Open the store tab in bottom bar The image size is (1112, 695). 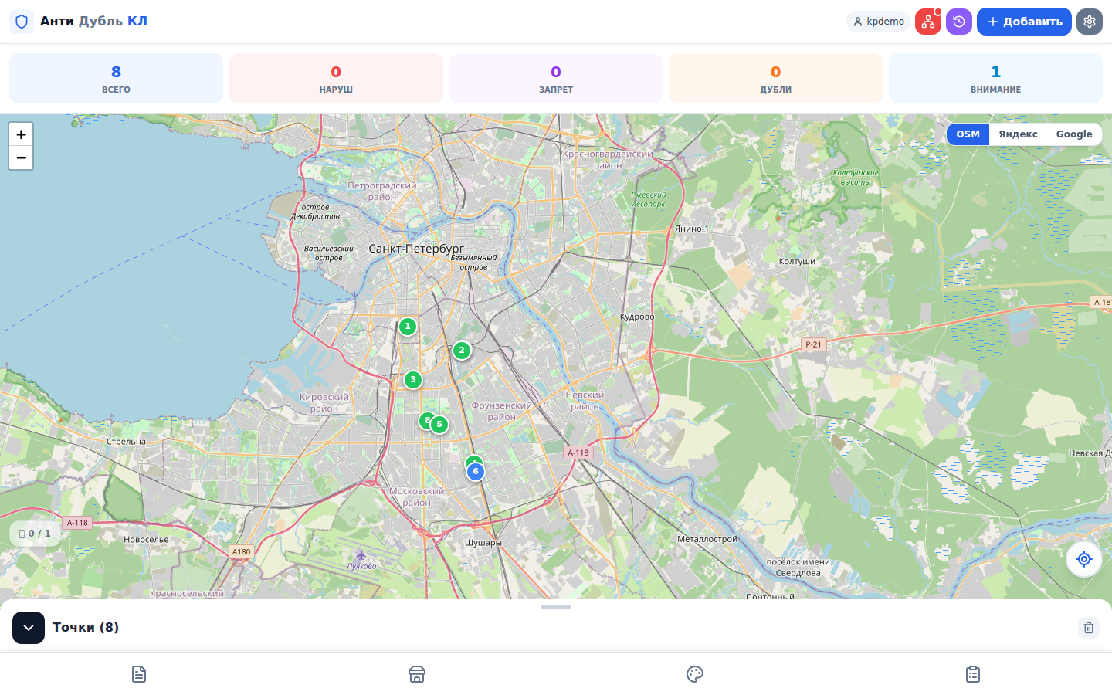click(417, 674)
